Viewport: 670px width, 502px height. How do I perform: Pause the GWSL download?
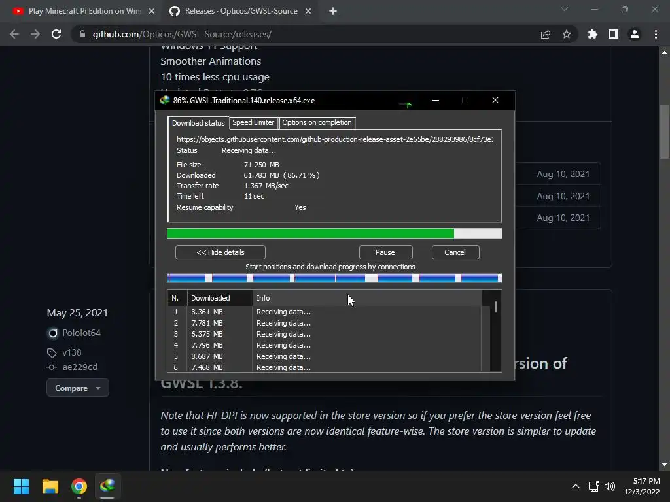(x=385, y=252)
